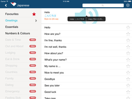Play audio with the large speaker icon
This screenshot has height=99, width=132.
(87, 16)
